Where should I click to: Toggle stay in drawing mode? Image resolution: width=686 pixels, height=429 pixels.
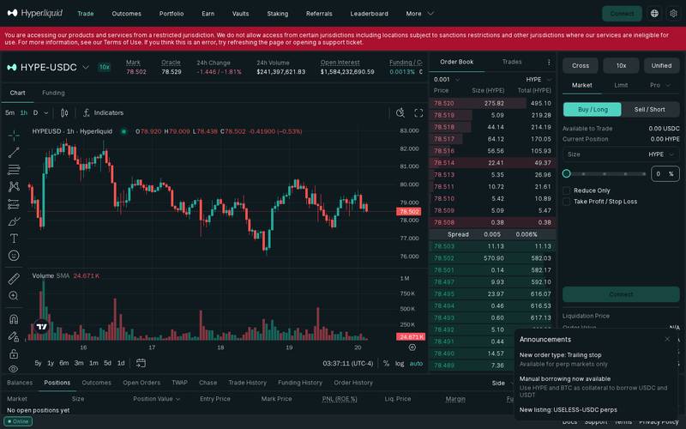[14, 336]
